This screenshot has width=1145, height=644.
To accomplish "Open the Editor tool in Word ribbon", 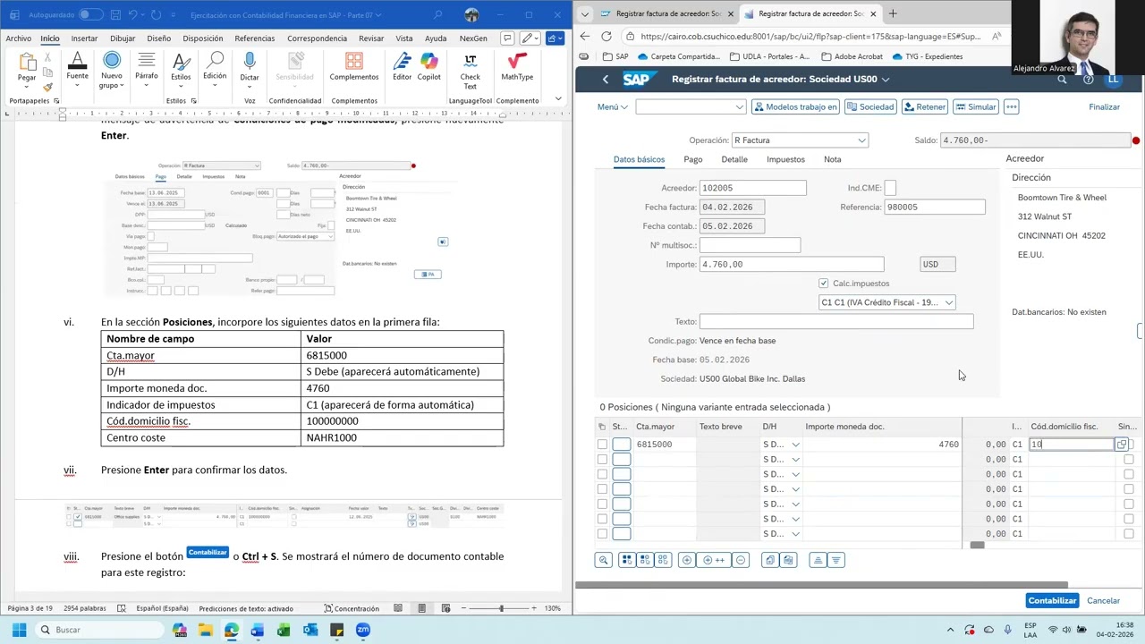I will coord(403,67).
